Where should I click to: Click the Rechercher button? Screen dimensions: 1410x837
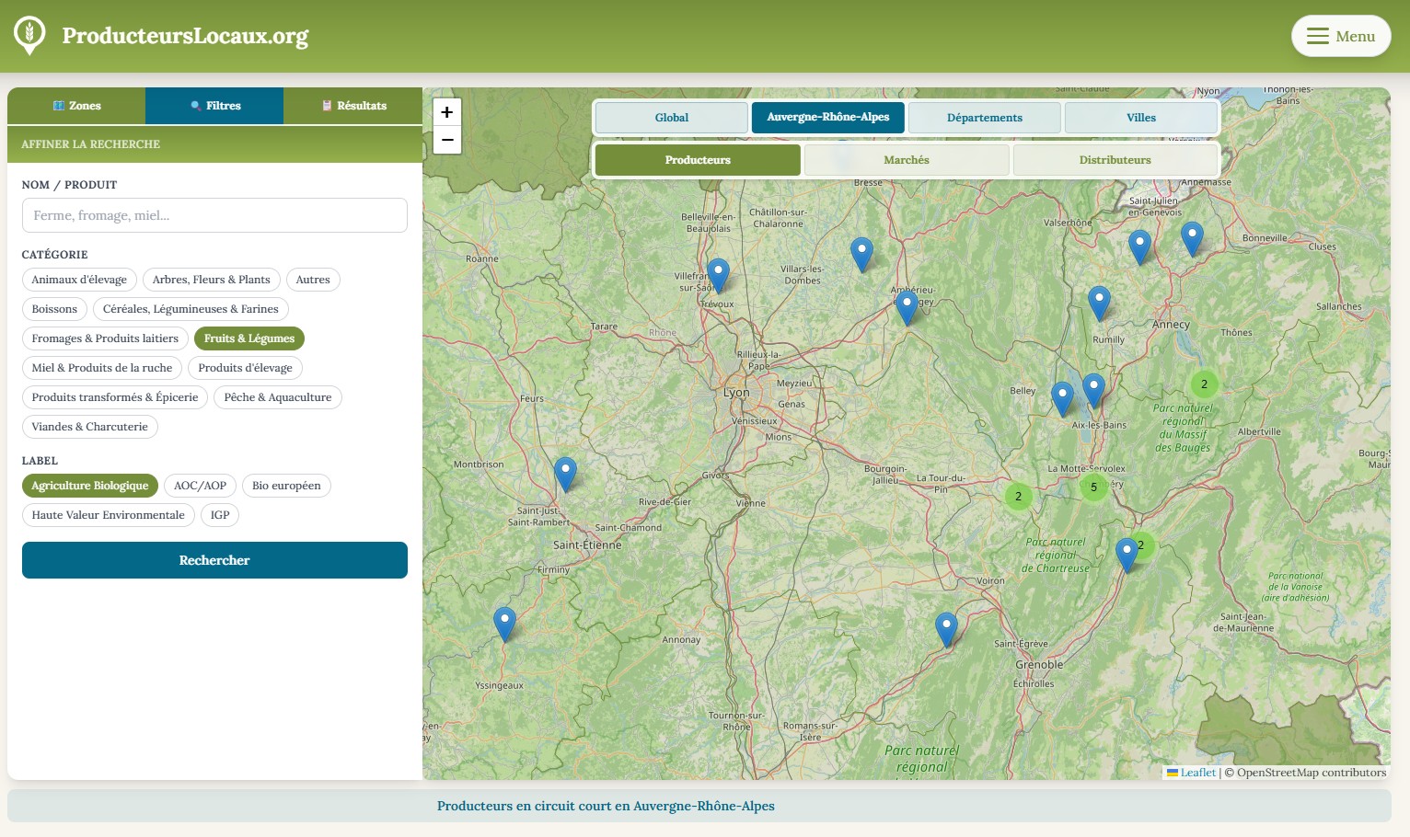pos(214,560)
